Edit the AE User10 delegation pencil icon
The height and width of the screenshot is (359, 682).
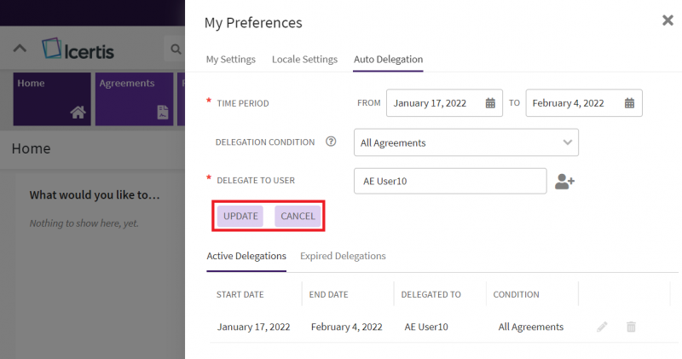point(602,327)
